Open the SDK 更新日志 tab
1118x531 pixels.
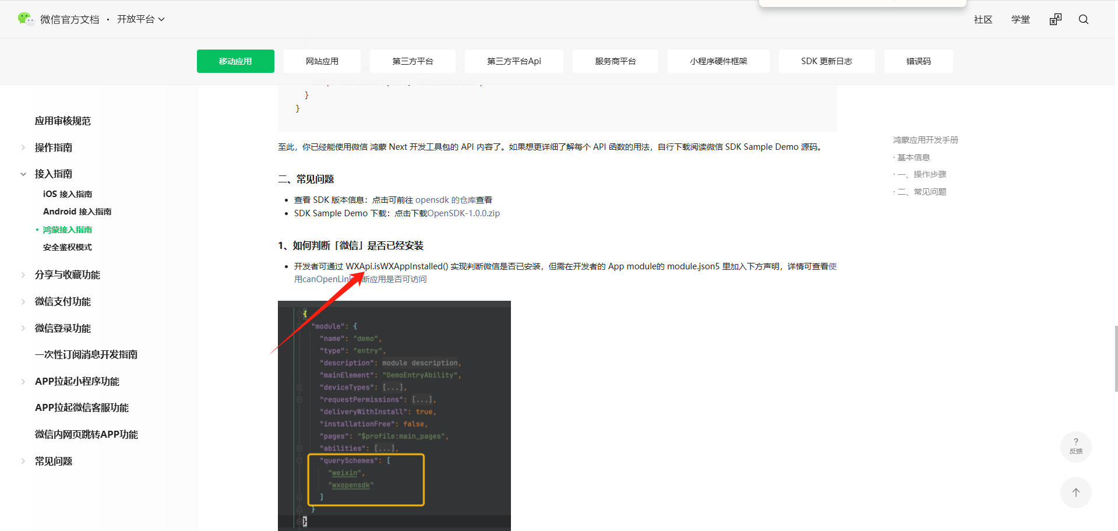(x=827, y=61)
